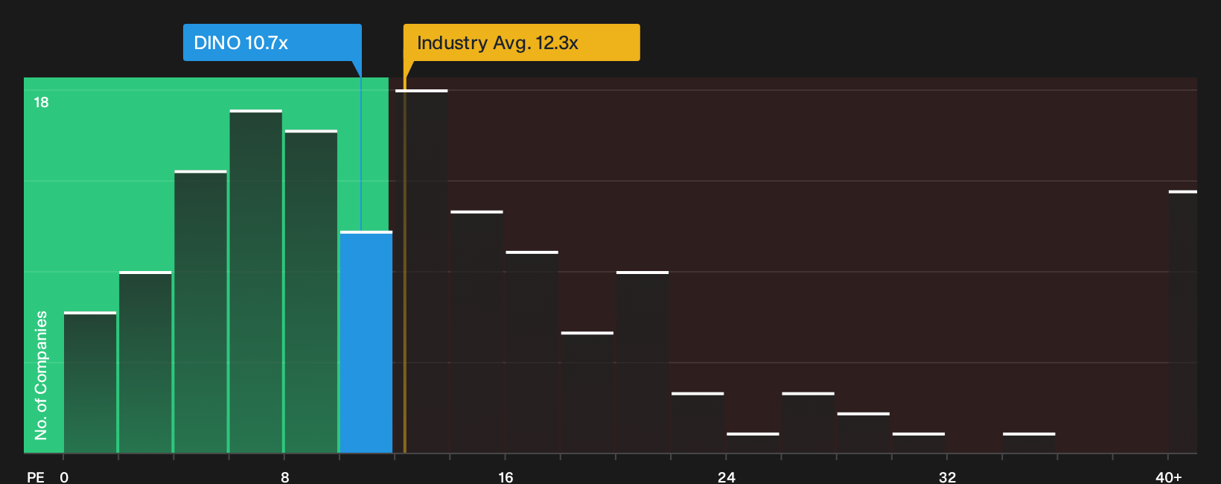This screenshot has width=1221, height=484.
Task: Click x-axis tick label 32
Action: click(x=947, y=477)
